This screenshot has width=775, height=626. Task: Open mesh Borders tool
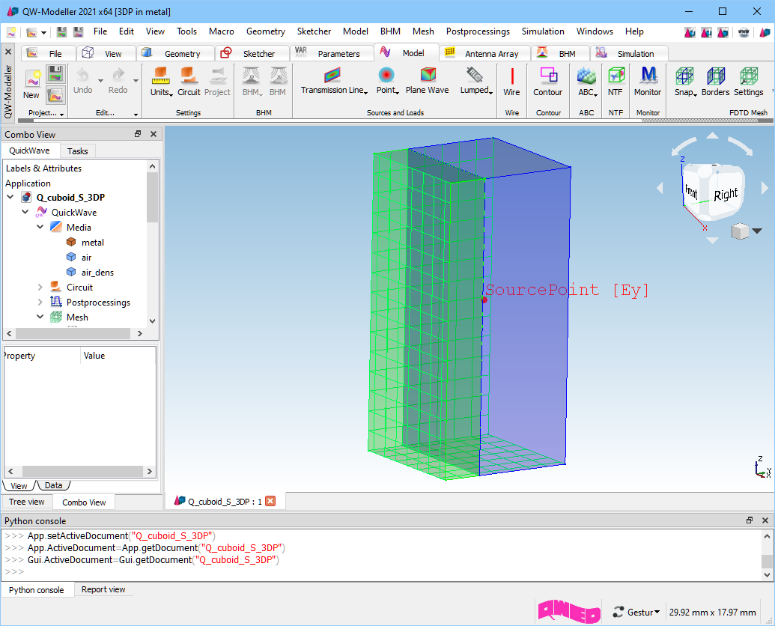pyautogui.click(x=715, y=82)
